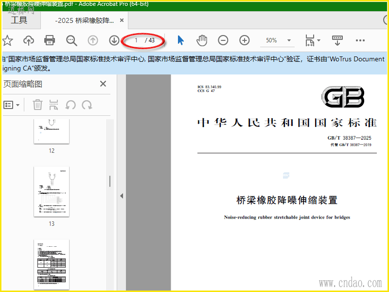Screen dimensions: 389x292
Task: Print the document with printer icon
Action: tap(50, 40)
